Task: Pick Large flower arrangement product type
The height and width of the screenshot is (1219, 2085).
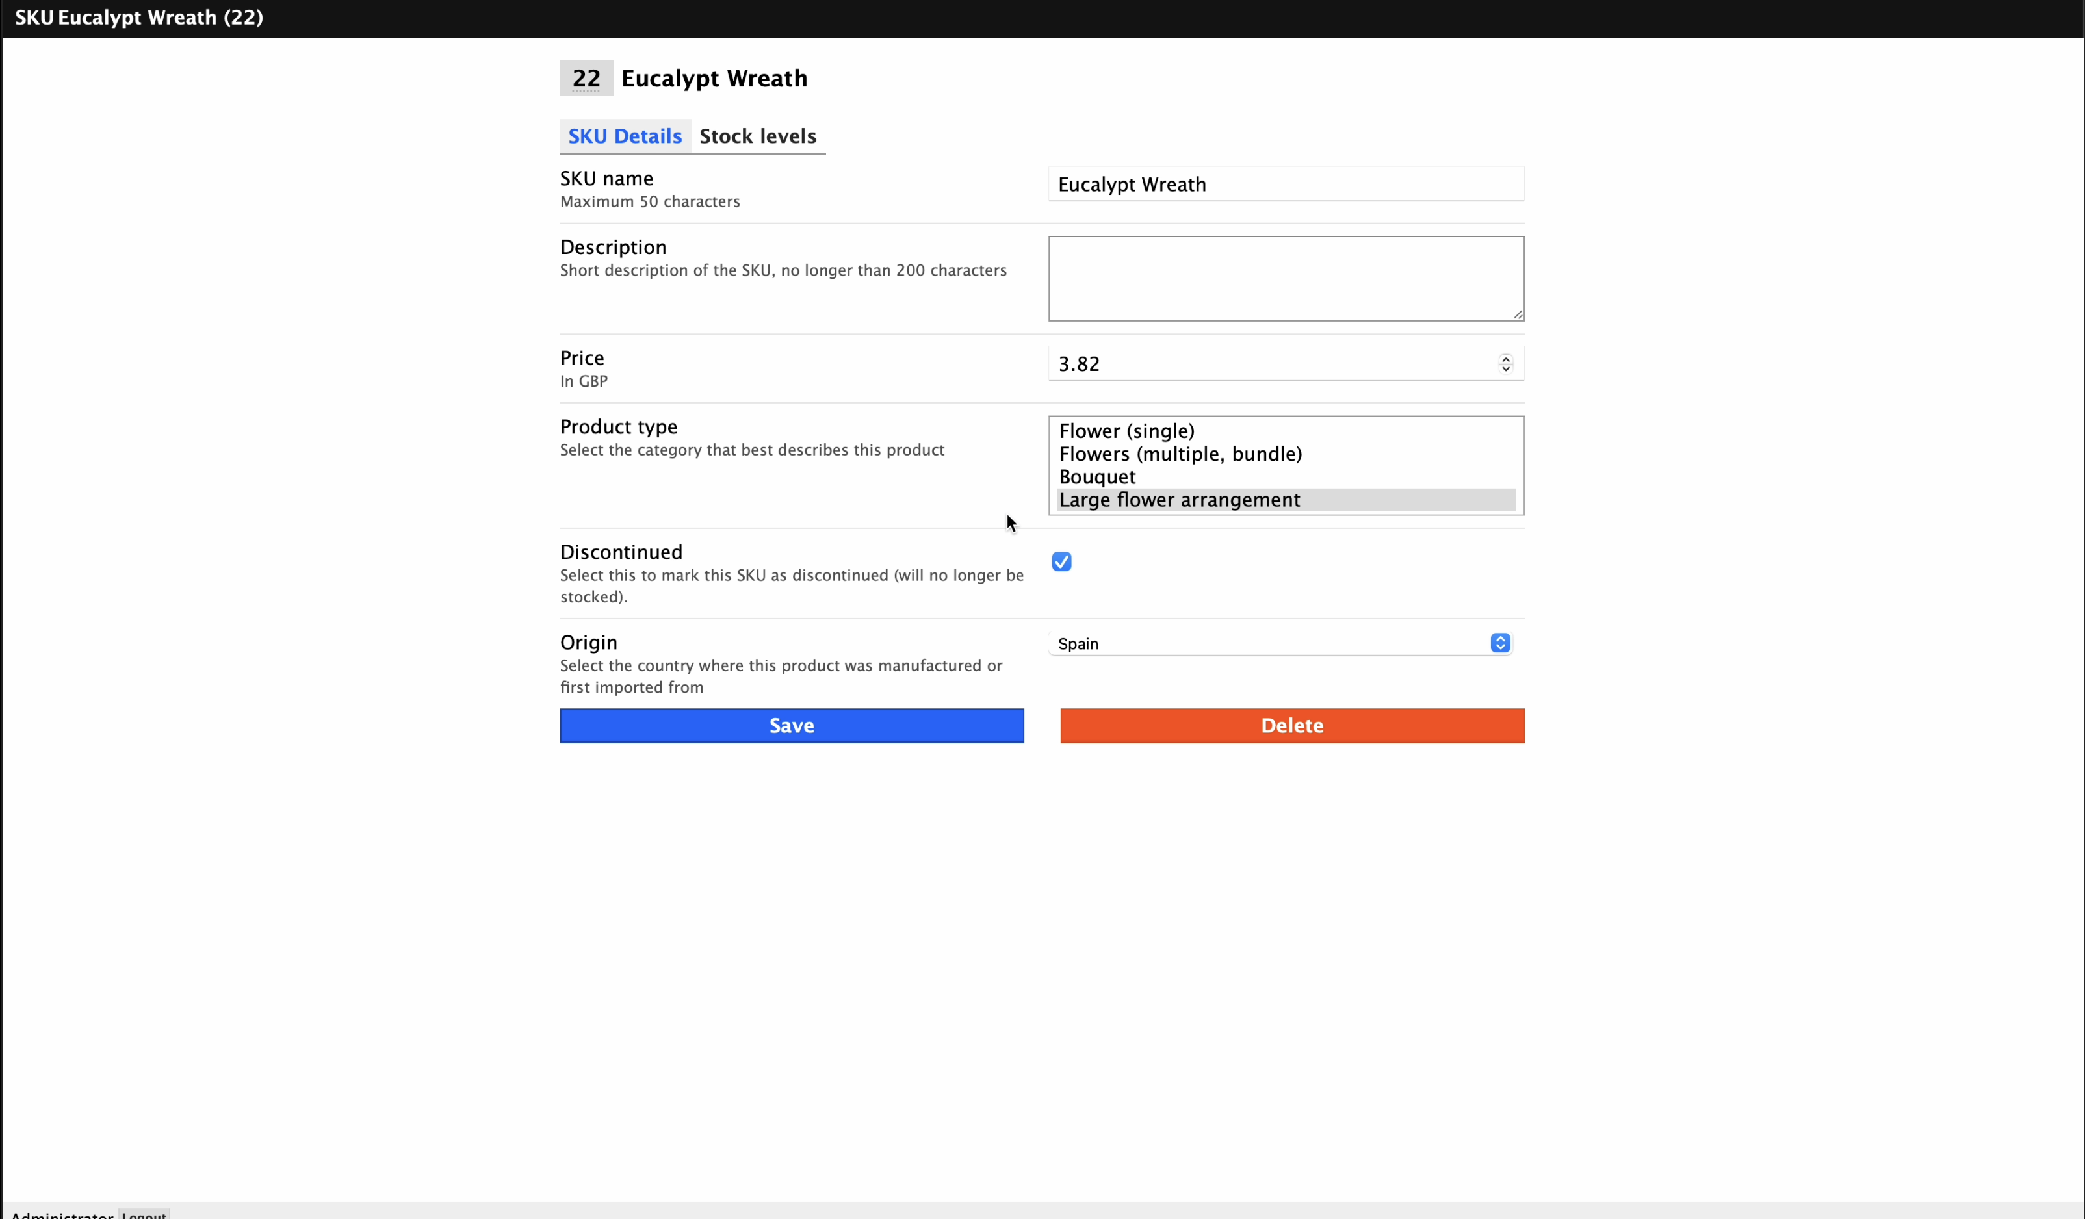Action: pos(1179,500)
